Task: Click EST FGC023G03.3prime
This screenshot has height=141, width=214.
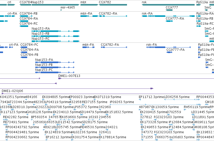Action: click(168, 117)
